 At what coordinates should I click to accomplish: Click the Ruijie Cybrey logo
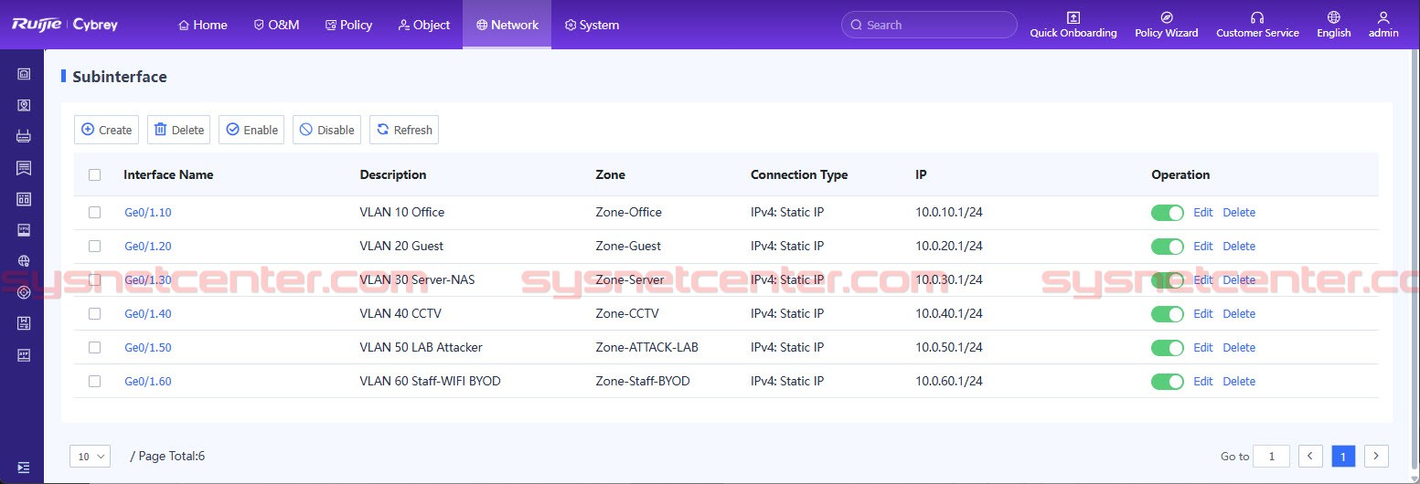[x=65, y=25]
